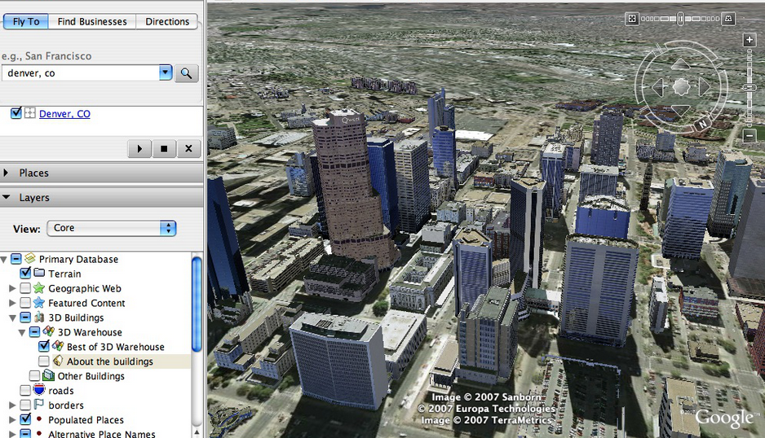The width and height of the screenshot is (765, 438).
Task: Open the search history dropdown arrow
Action: click(x=166, y=72)
